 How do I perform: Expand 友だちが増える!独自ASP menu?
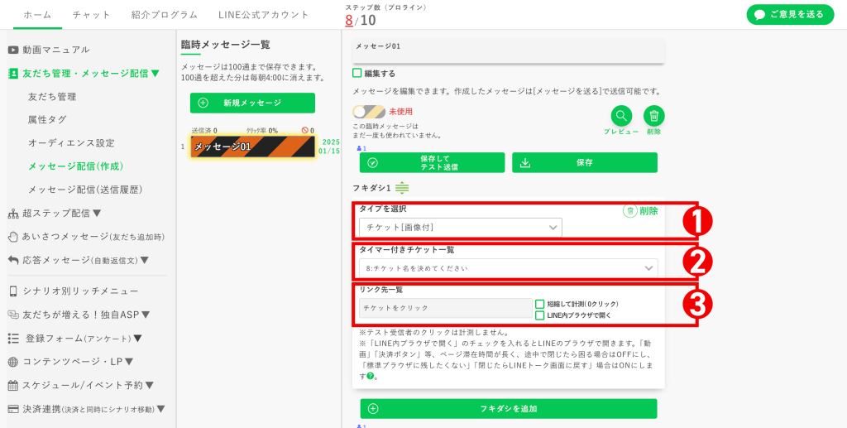click(146, 315)
